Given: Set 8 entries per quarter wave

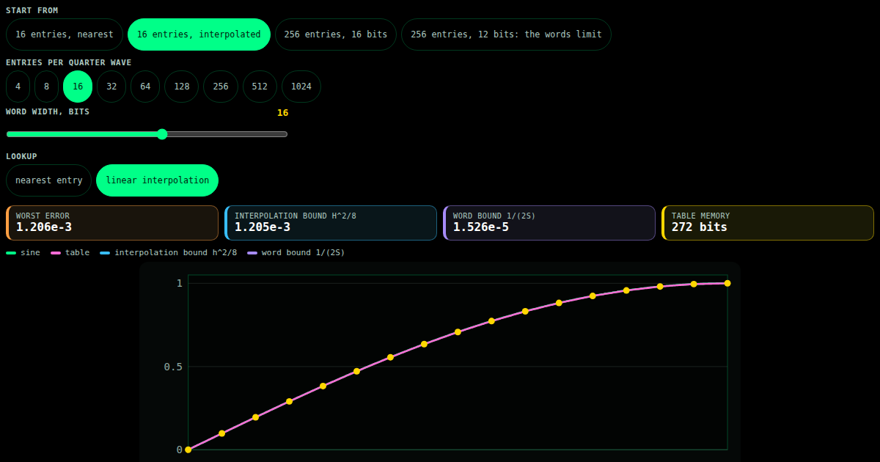Looking at the screenshot, I should coord(46,87).
